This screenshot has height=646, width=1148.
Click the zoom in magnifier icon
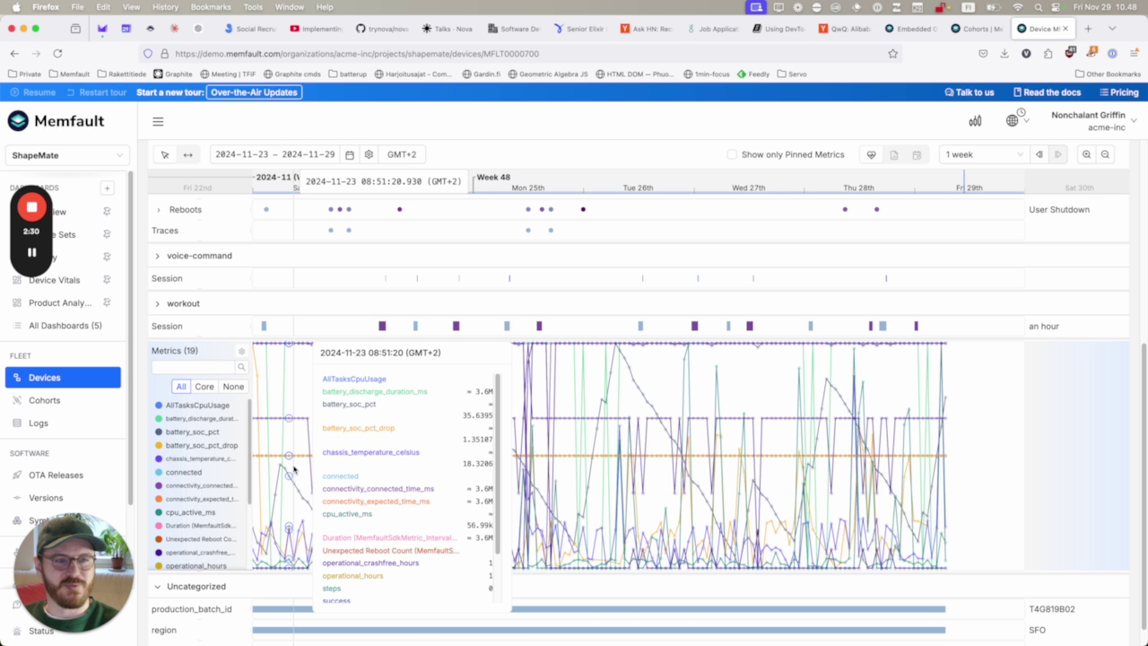pyautogui.click(x=1087, y=154)
